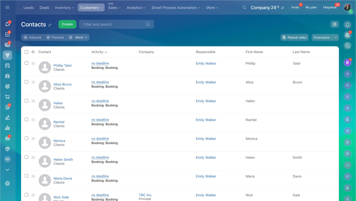The image size is (356, 201).
Task: Pin the Contacts page
Action: (50, 25)
